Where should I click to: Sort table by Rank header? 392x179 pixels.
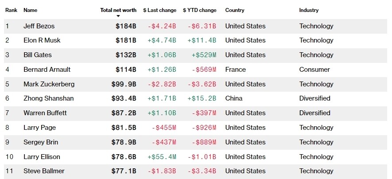click(x=11, y=10)
